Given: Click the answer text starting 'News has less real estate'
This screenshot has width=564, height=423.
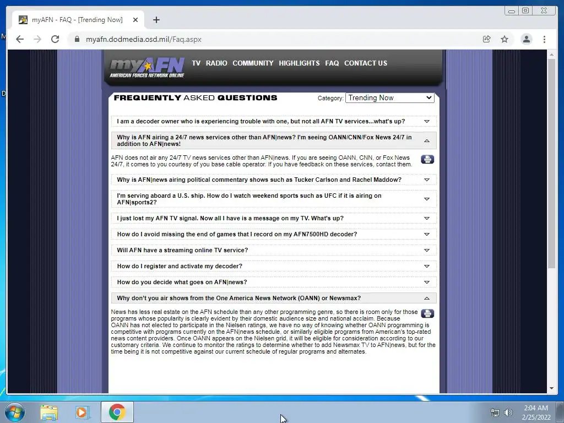Looking at the screenshot, I should point(273,332).
